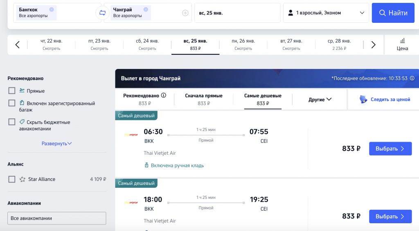Select date чт, 22 янв.

coord(51,44)
